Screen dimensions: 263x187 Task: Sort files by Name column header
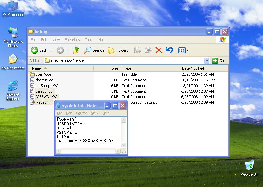pos(61,68)
